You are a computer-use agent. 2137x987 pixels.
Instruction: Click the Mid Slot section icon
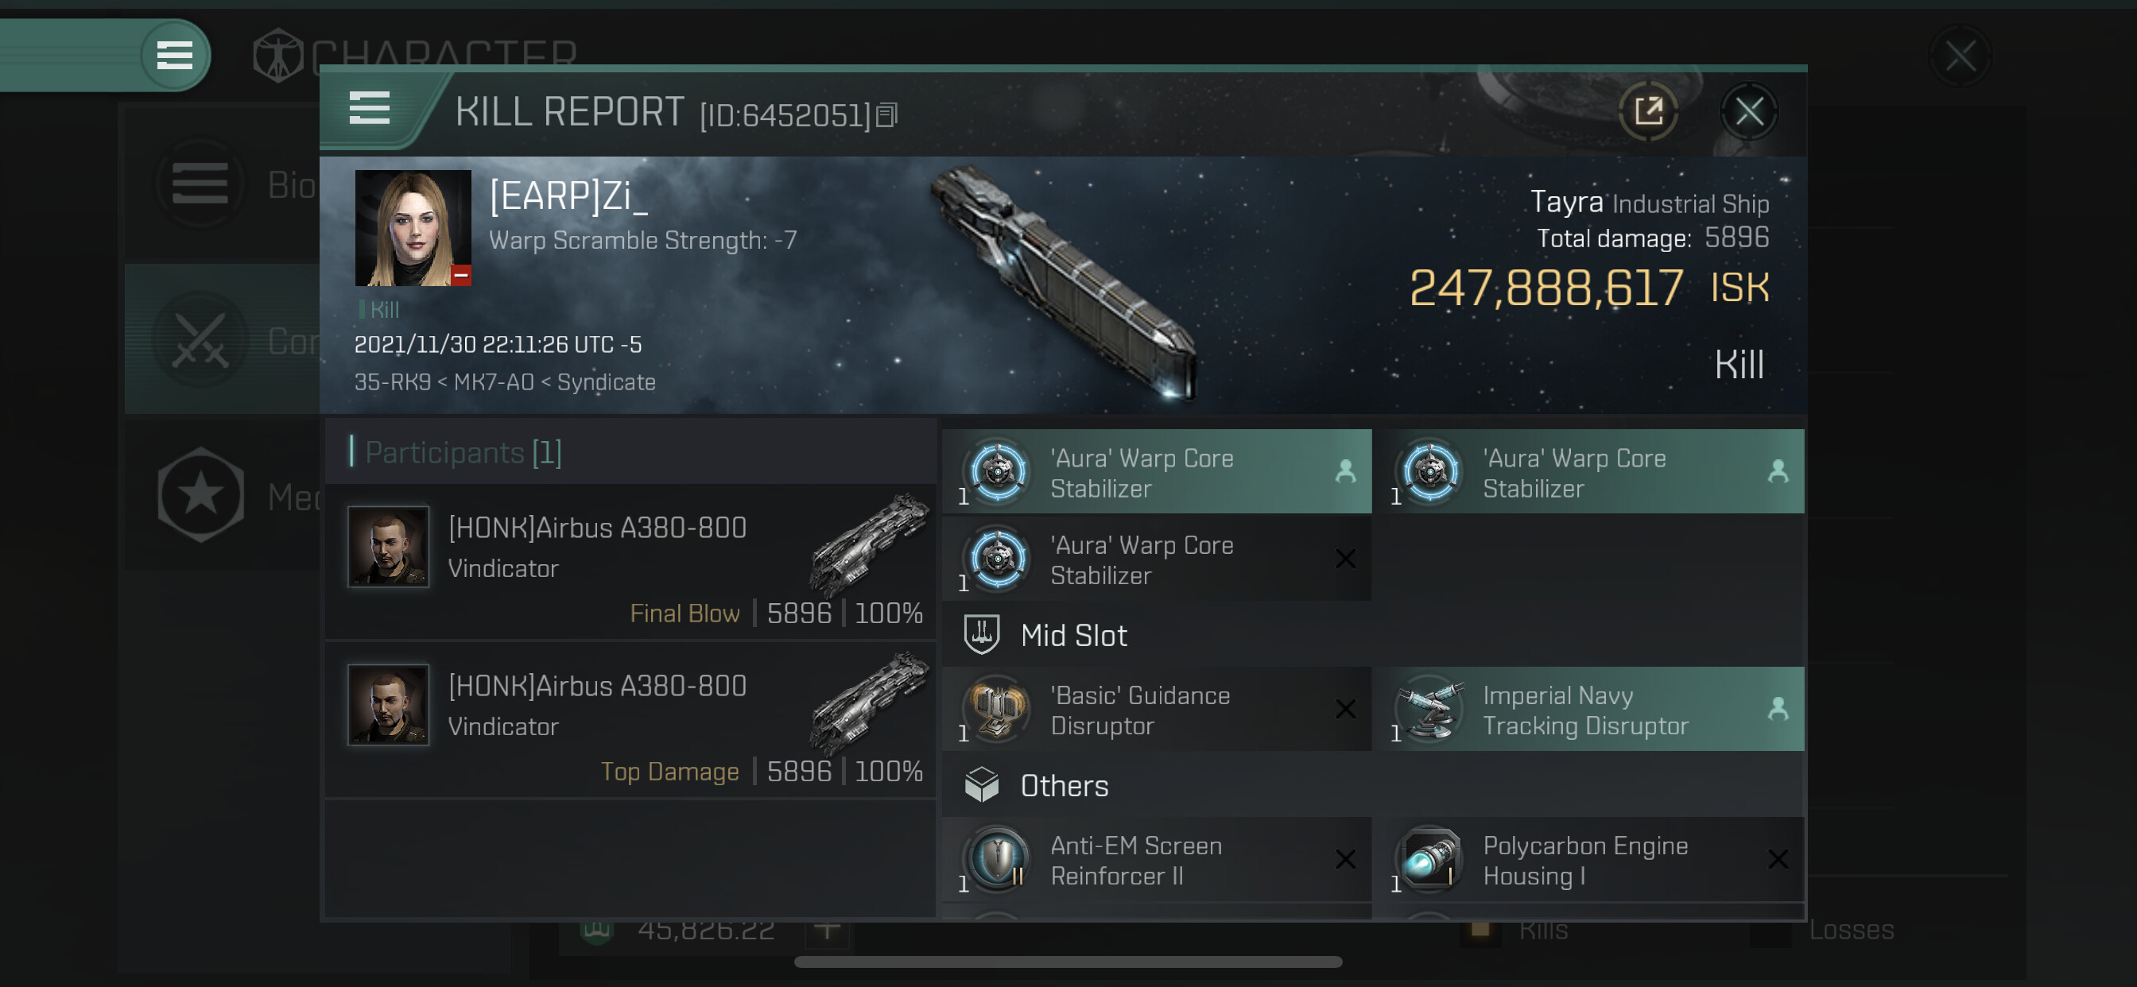981,634
